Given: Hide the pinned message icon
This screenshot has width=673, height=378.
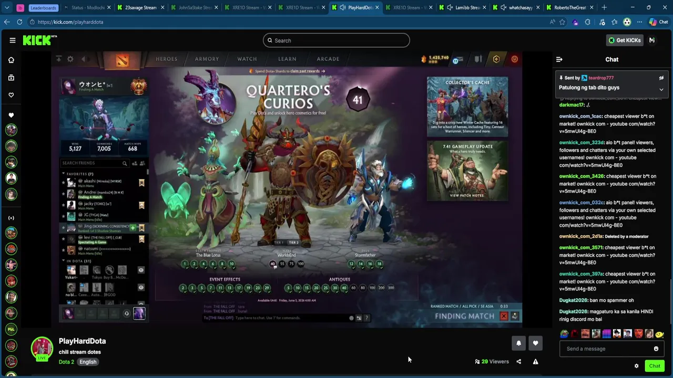Looking at the screenshot, I should [x=661, y=78].
